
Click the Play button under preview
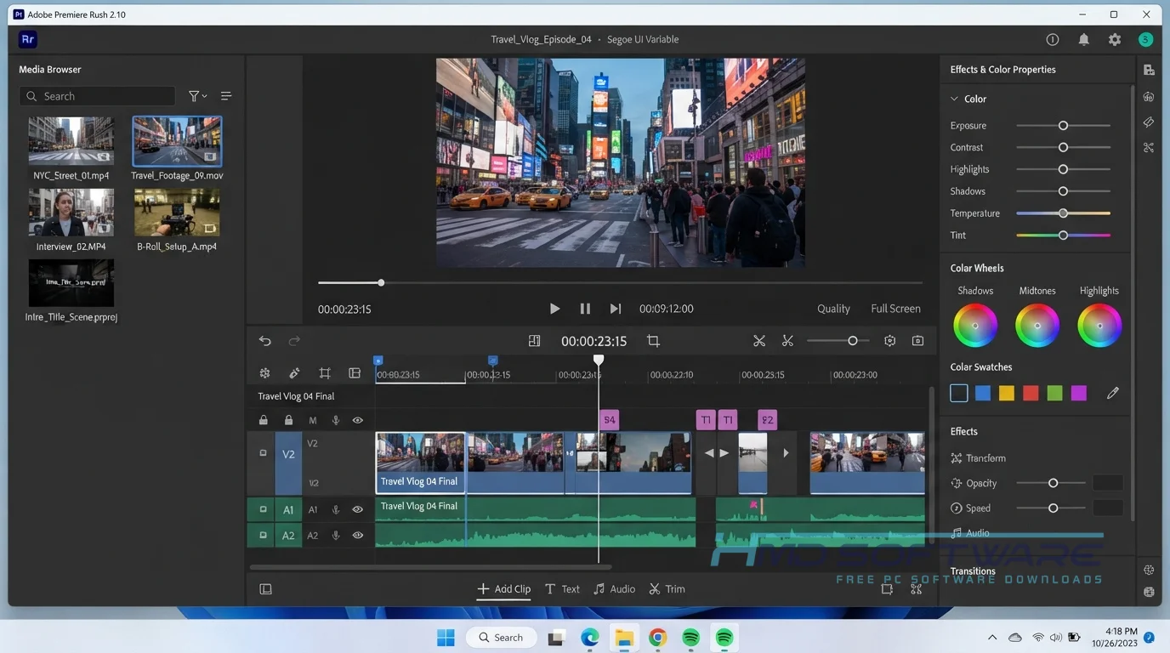554,309
